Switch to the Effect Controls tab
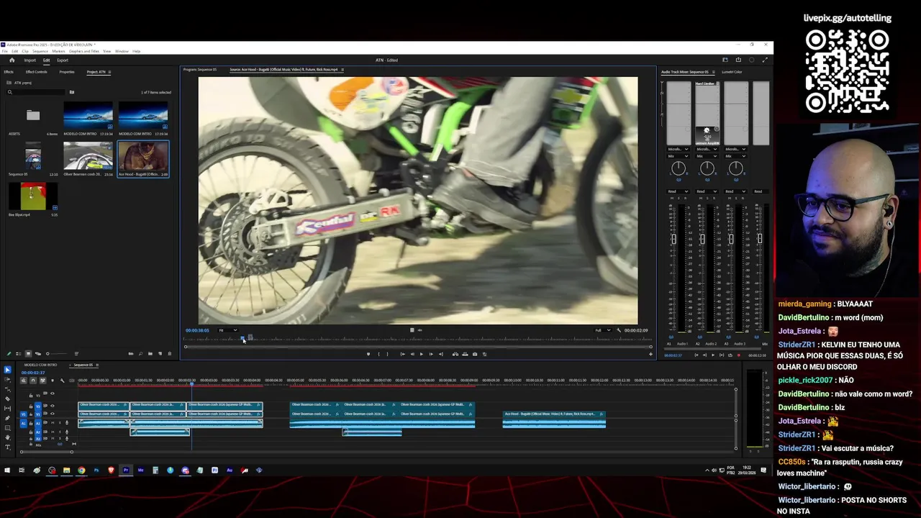The image size is (921, 518). pos(36,72)
